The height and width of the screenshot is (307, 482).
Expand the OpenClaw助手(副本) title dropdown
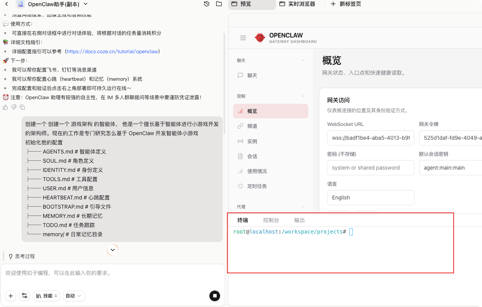pos(86,4)
